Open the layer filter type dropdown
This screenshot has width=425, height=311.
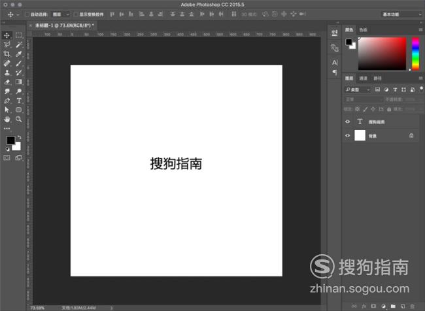(x=358, y=90)
